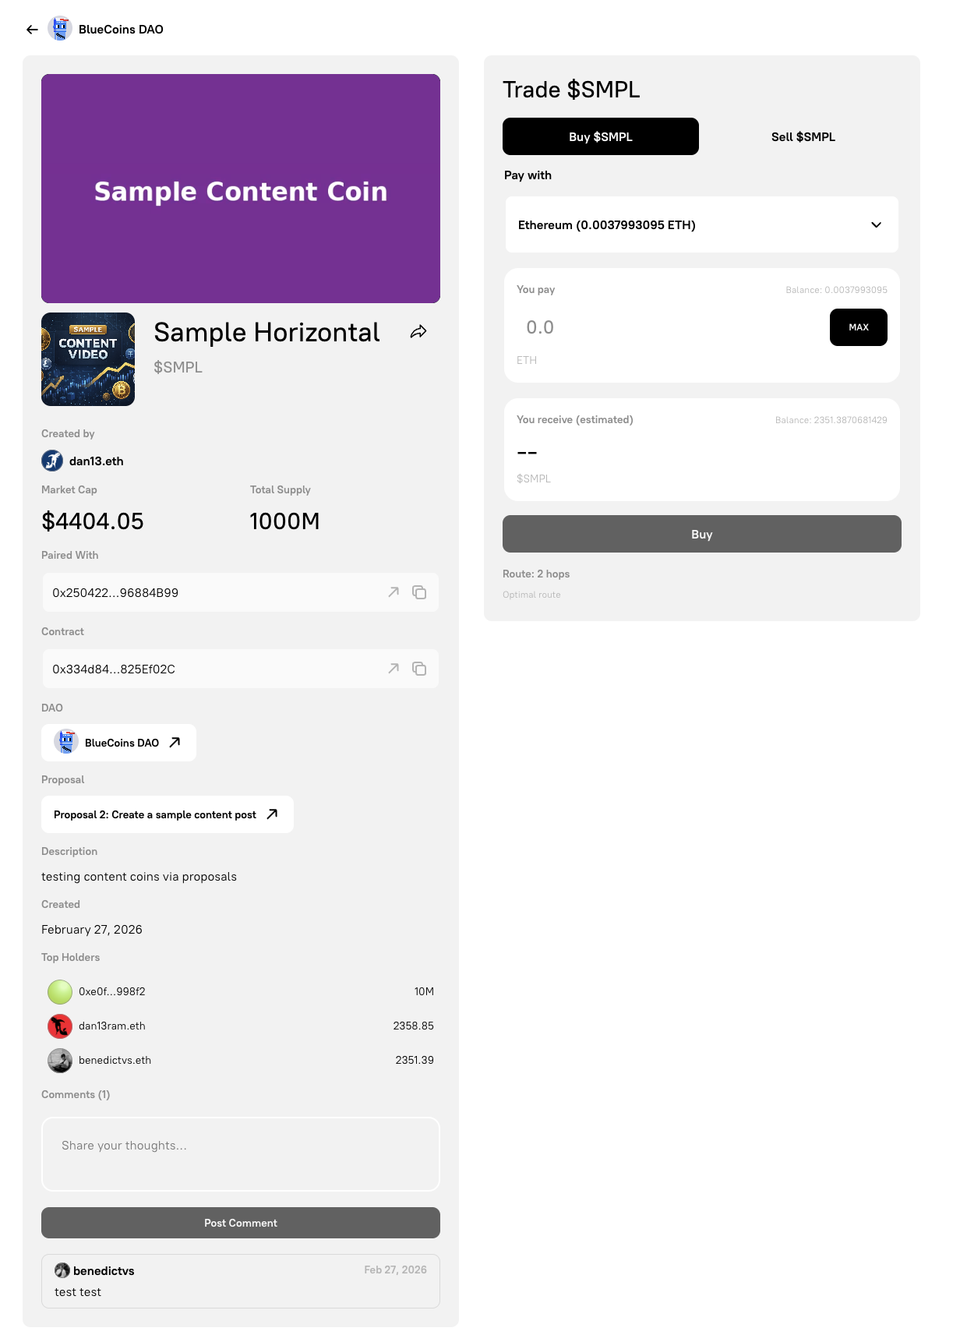960x1342 pixels.
Task: Open the Contract address in explorer
Action: point(394,669)
